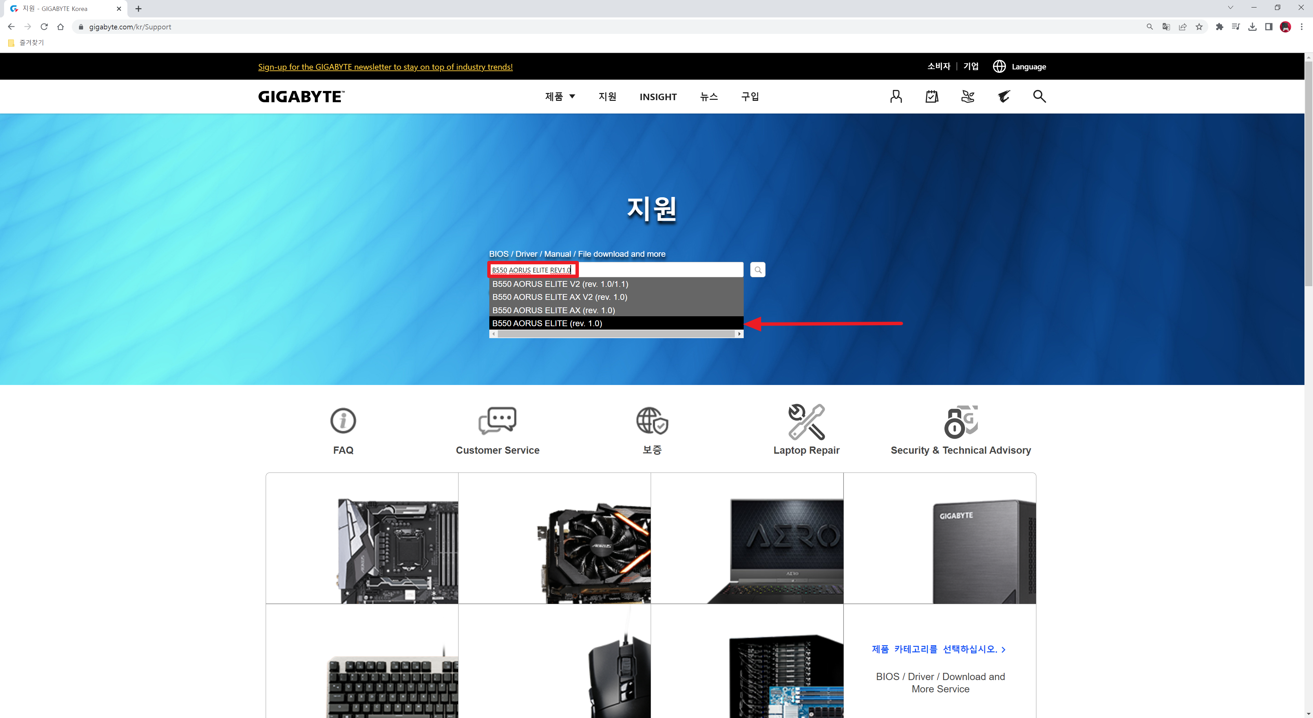The width and height of the screenshot is (1313, 718).
Task: Click the GIGABYTE newsletter sign-up link
Action: (385, 67)
